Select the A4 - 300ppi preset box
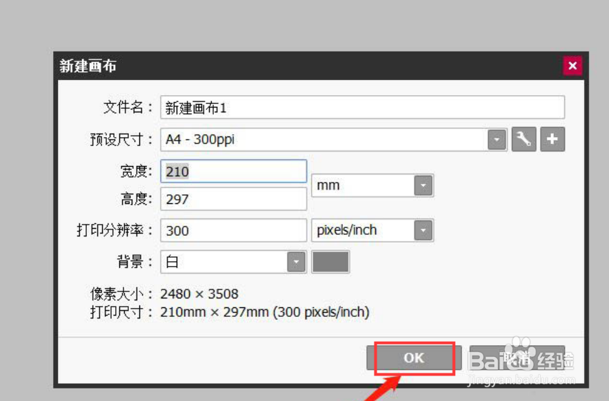609x401 pixels. pyautogui.click(x=334, y=140)
